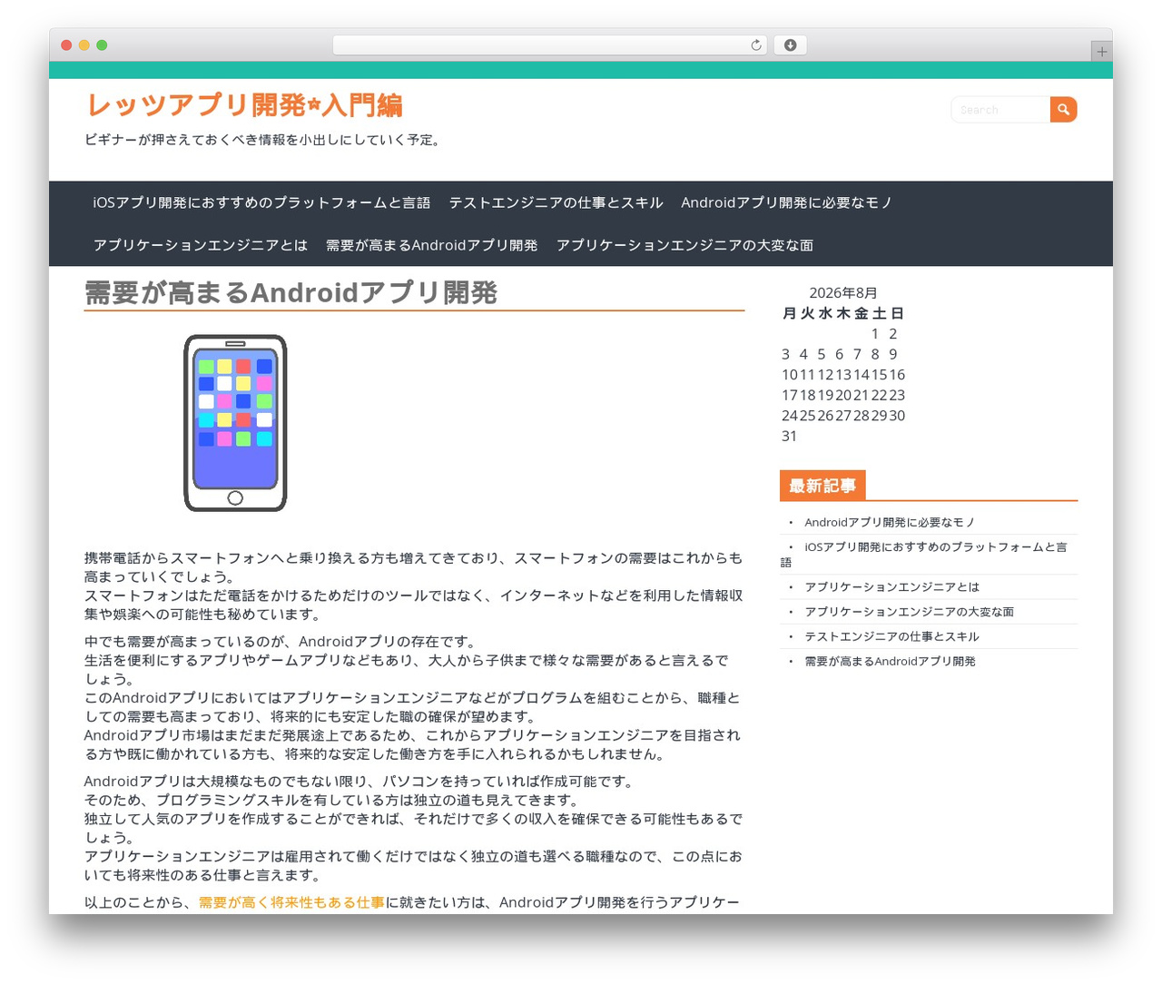The width and height of the screenshot is (1162, 984).
Task: Open menu item 需要が高まるAndroidアプリ開発
Action: click(x=431, y=245)
